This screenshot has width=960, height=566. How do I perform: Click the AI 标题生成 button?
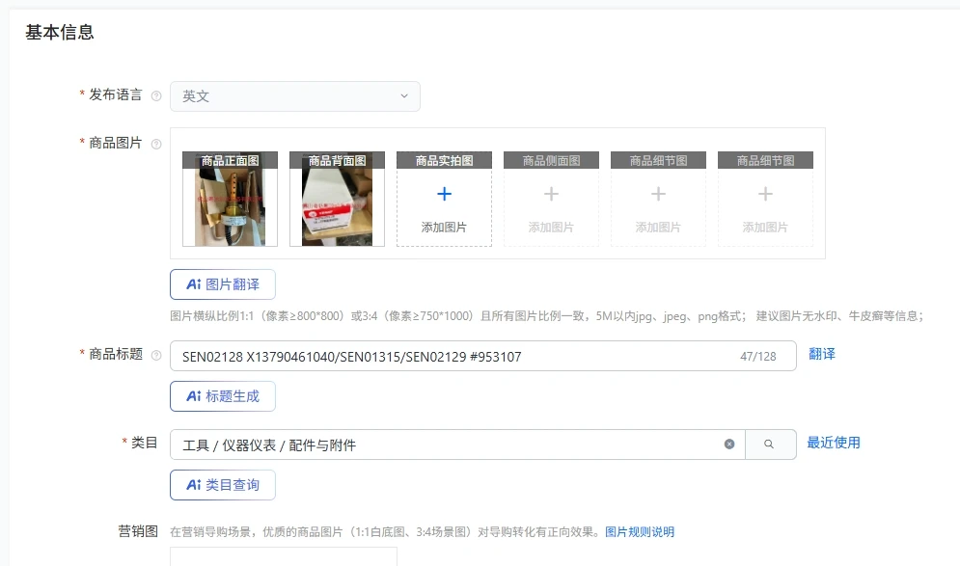pyautogui.click(x=223, y=396)
